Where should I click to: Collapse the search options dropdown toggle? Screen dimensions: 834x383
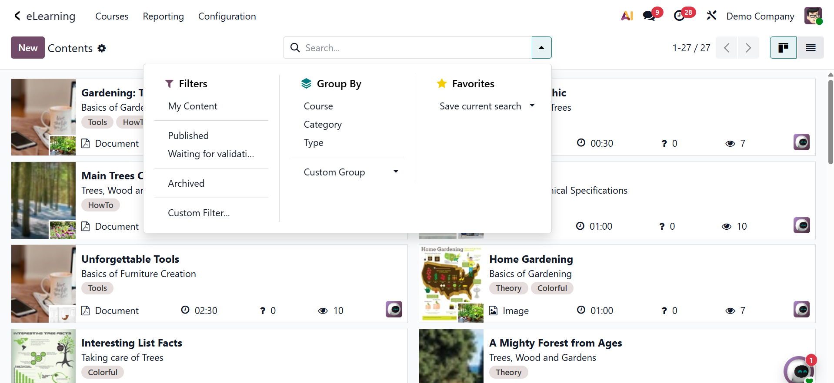tap(541, 48)
